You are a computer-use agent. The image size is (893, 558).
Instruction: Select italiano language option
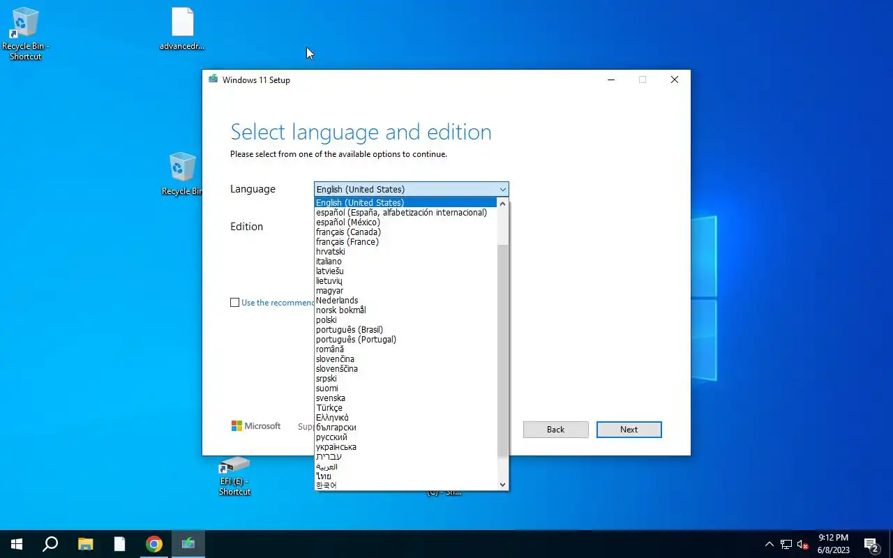click(x=405, y=261)
